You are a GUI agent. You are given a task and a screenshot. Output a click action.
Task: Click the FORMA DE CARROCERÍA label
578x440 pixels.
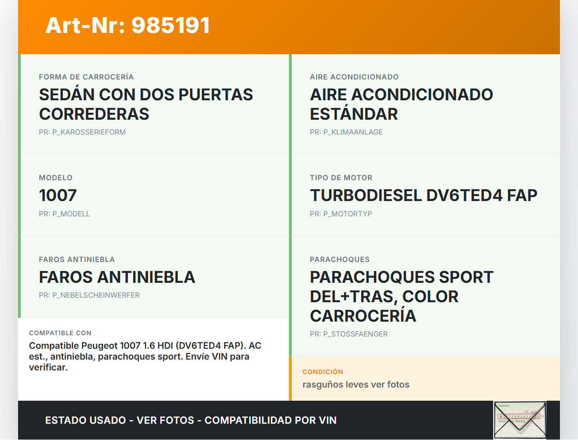(x=86, y=77)
